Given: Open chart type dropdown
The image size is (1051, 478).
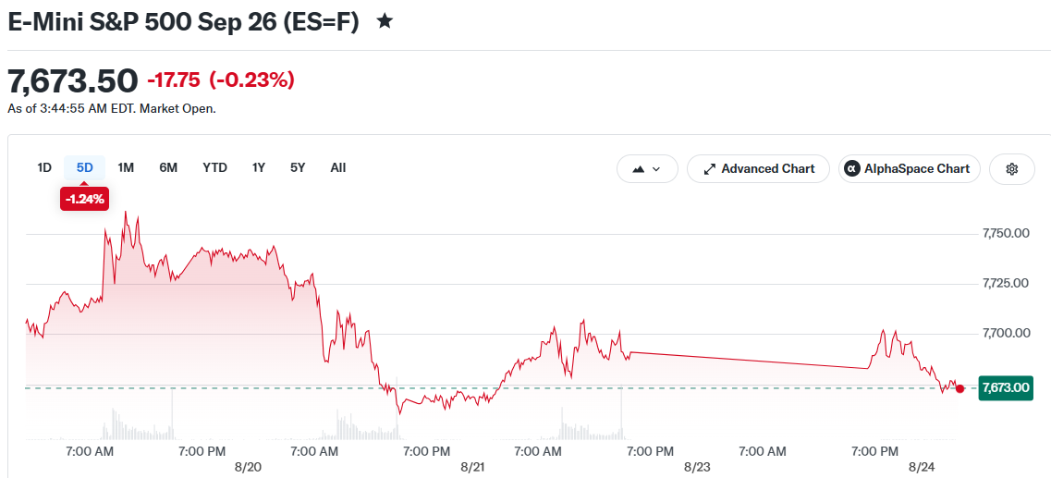Looking at the screenshot, I should [x=647, y=169].
